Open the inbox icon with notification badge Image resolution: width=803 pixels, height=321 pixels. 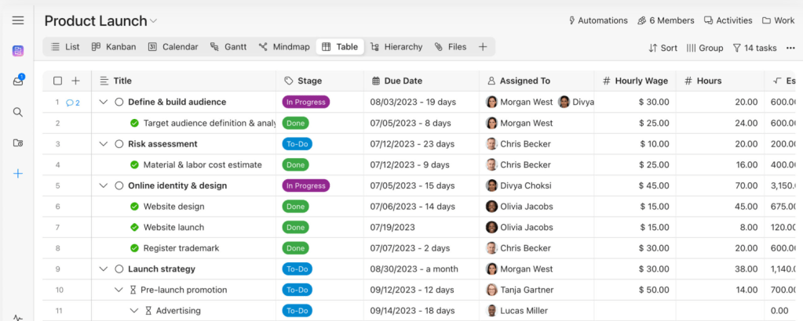[x=18, y=81]
